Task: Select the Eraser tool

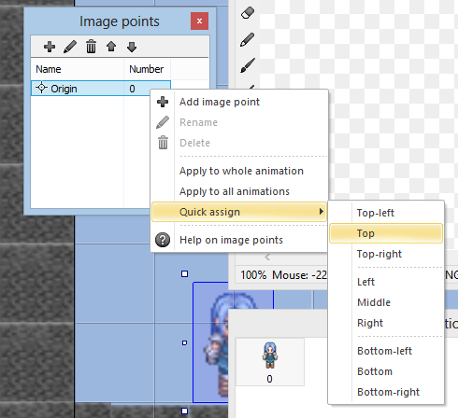Action: 248,13
